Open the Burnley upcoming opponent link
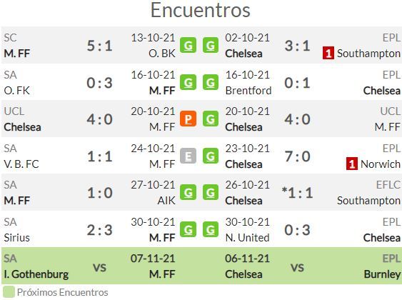The image size is (402, 300). (382, 274)
